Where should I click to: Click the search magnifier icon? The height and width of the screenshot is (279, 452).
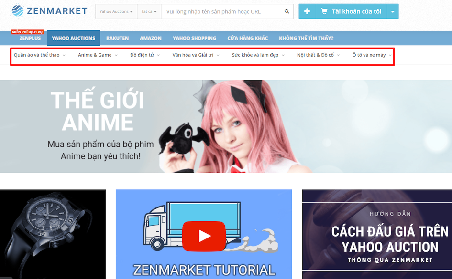(x=287, y=11)
